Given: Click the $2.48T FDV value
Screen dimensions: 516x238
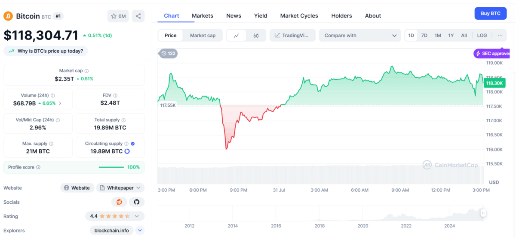Looking at the screenshot, I should click(x=110, y=103).
